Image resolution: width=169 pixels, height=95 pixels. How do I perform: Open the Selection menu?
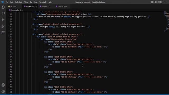(x=19, y=2)
